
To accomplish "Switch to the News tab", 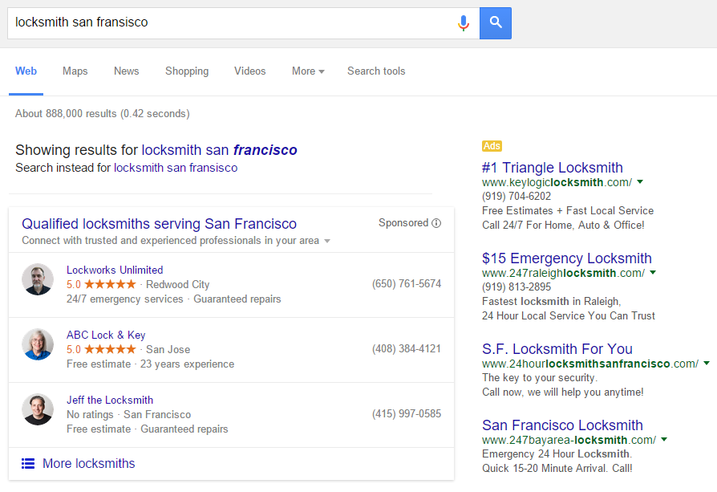I will tap(126, 71).
